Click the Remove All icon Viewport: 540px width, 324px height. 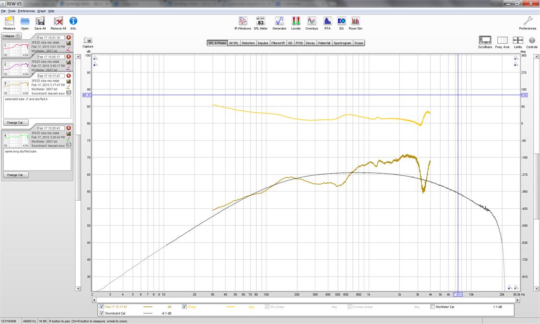point(58,21)
